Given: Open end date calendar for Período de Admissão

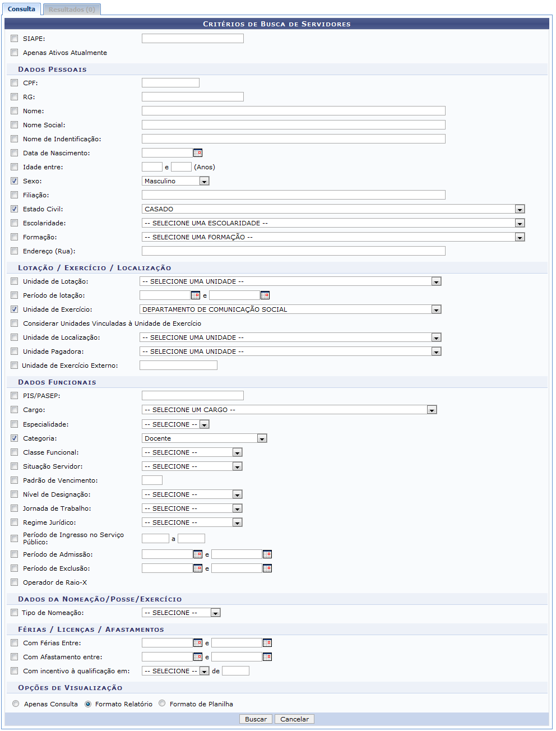Looking at the screenshot, I should click(x=267, y=554).
